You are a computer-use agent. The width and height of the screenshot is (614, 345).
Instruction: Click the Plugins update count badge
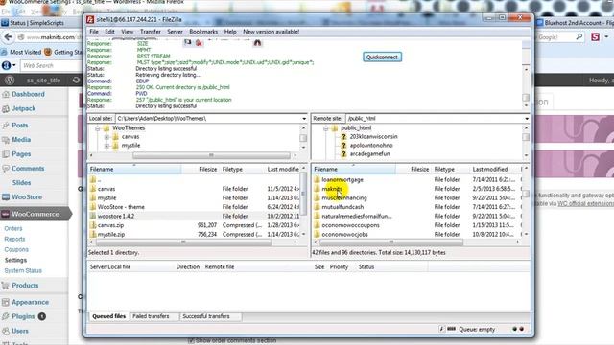(x=42, y=316)
